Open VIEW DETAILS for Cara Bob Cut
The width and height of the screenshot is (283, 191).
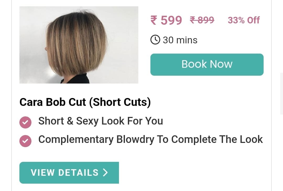click(x=69, y=173)
